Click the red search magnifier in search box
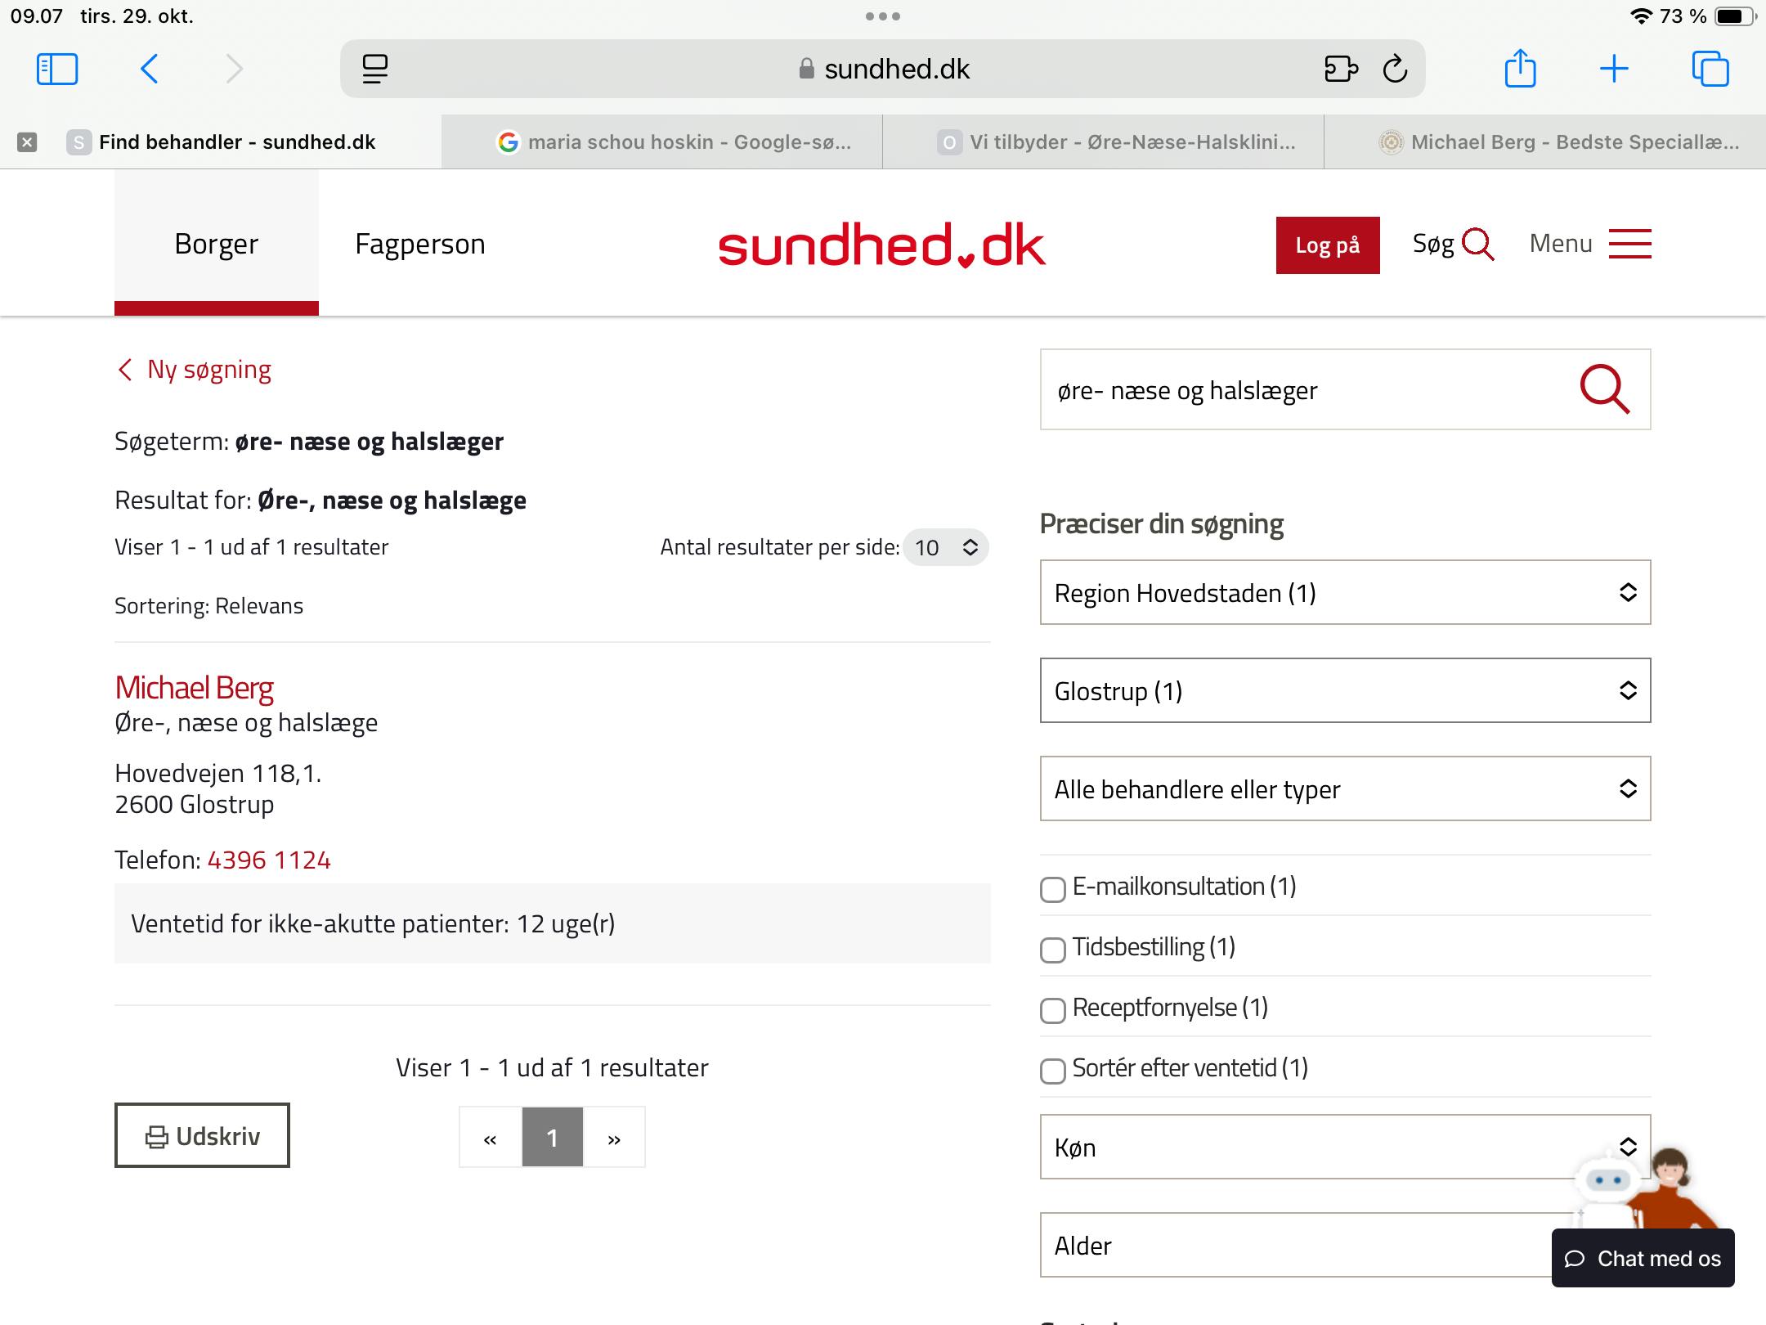The image size is (1766, 1325). 1604,389
